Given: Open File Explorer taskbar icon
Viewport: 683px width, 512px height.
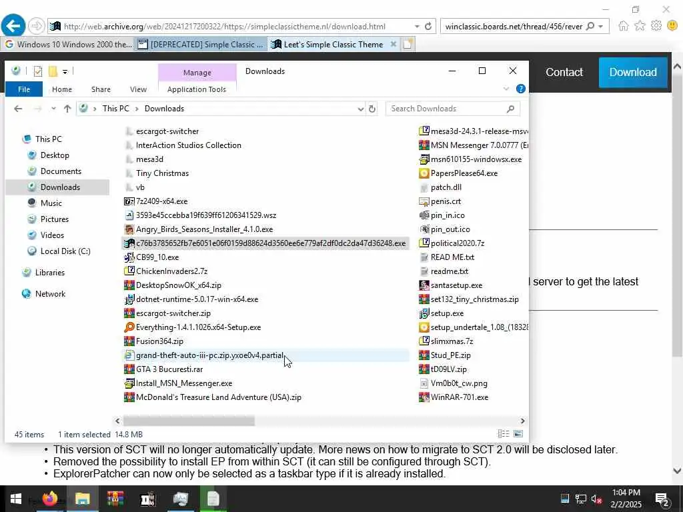Looking at the screenshot, I should (x=82, y=499).
